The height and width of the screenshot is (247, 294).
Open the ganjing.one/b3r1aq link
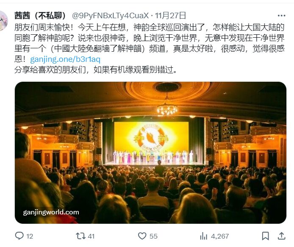(65, 59)
